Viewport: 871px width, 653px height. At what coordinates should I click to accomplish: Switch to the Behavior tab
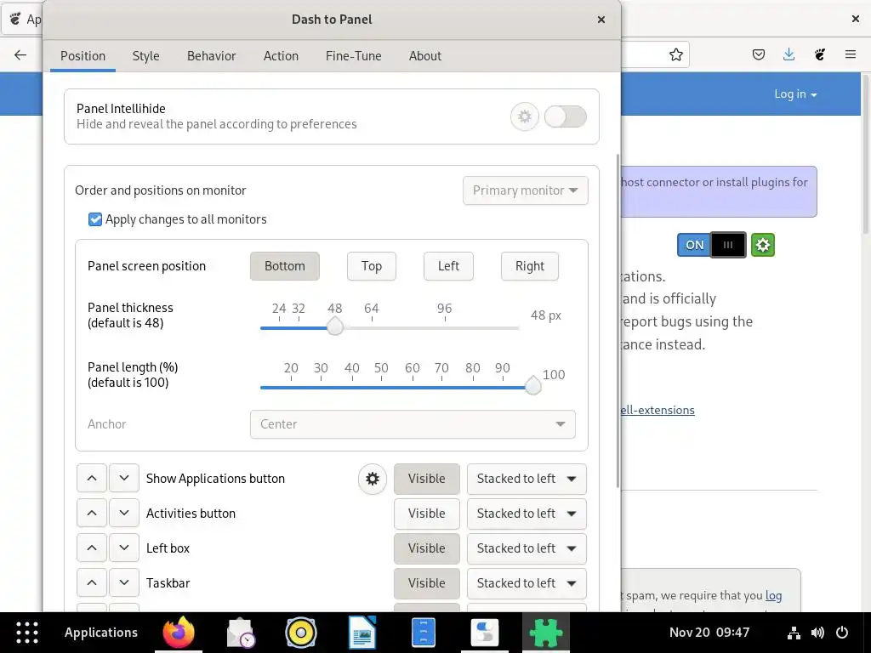click(x=211, y=56)
